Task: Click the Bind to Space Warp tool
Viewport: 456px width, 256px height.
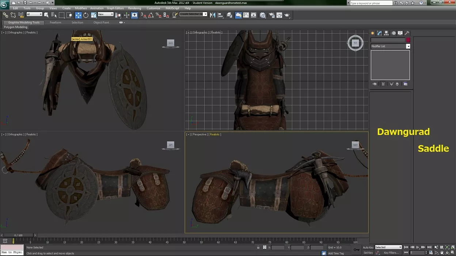Action: (x=21, y=15)
